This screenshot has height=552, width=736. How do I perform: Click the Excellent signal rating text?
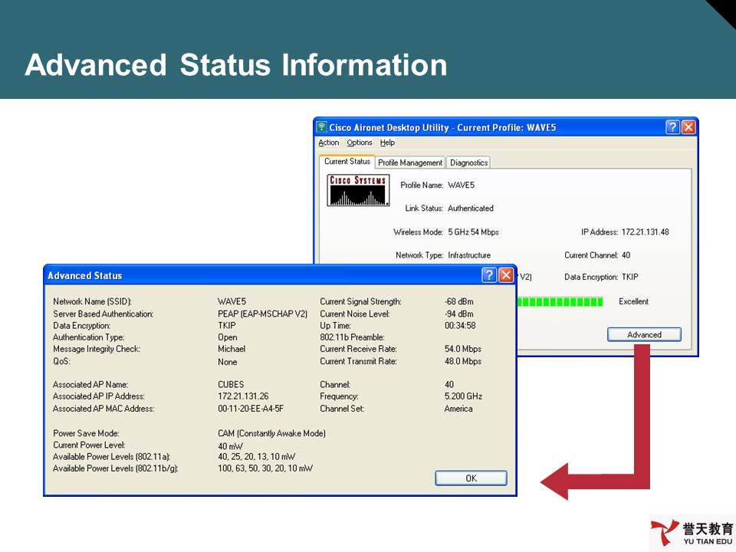[x=633, y=301]
